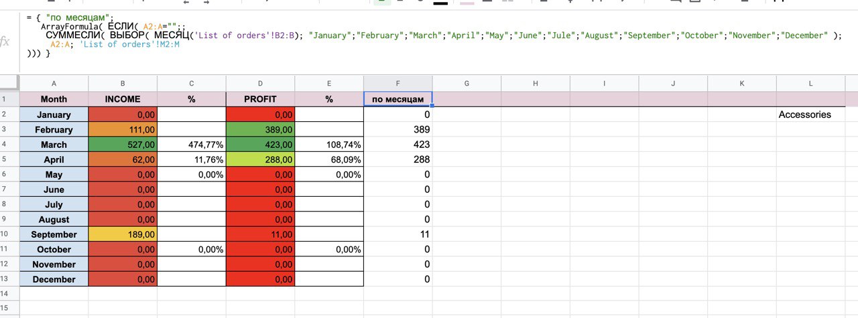Image resolution: width=858 pixels, height=318 pixels.
Task: Select column B header
Action: [x=123, y=83]
